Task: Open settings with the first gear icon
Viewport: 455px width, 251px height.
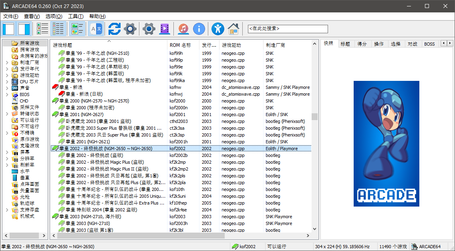Action: 130,29
